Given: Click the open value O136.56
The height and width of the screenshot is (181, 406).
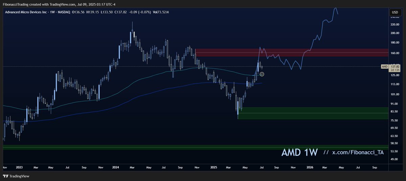Looking at the screenshot, I should (x=78, y=12).
